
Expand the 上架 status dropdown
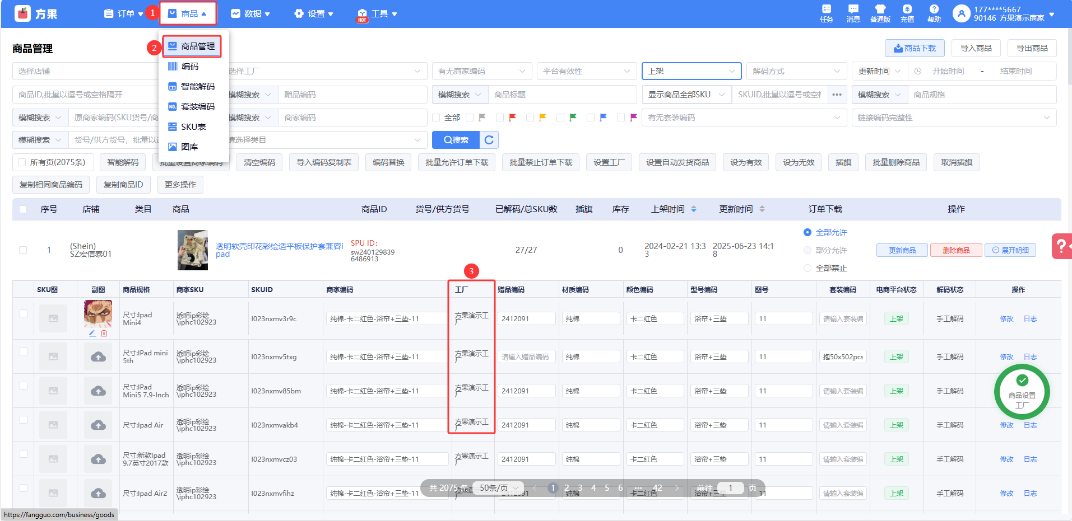click(691, 71)
